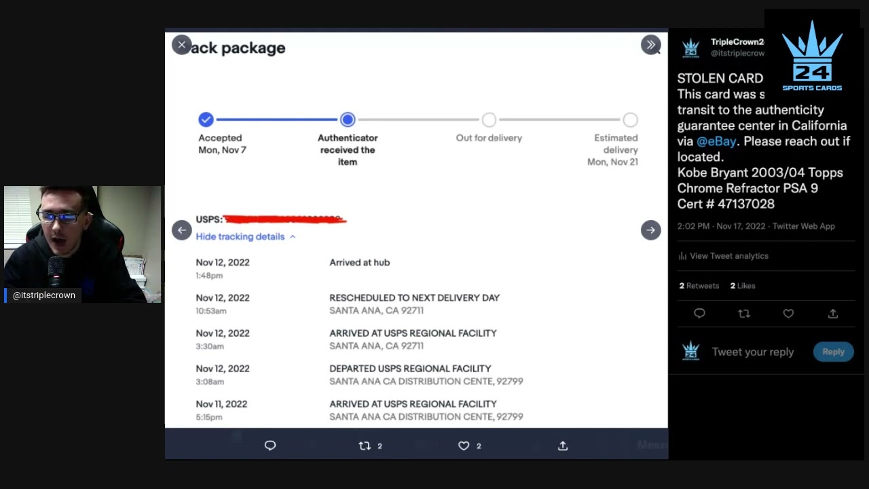Click the TripleCrown24 display name

click(737, 42)
